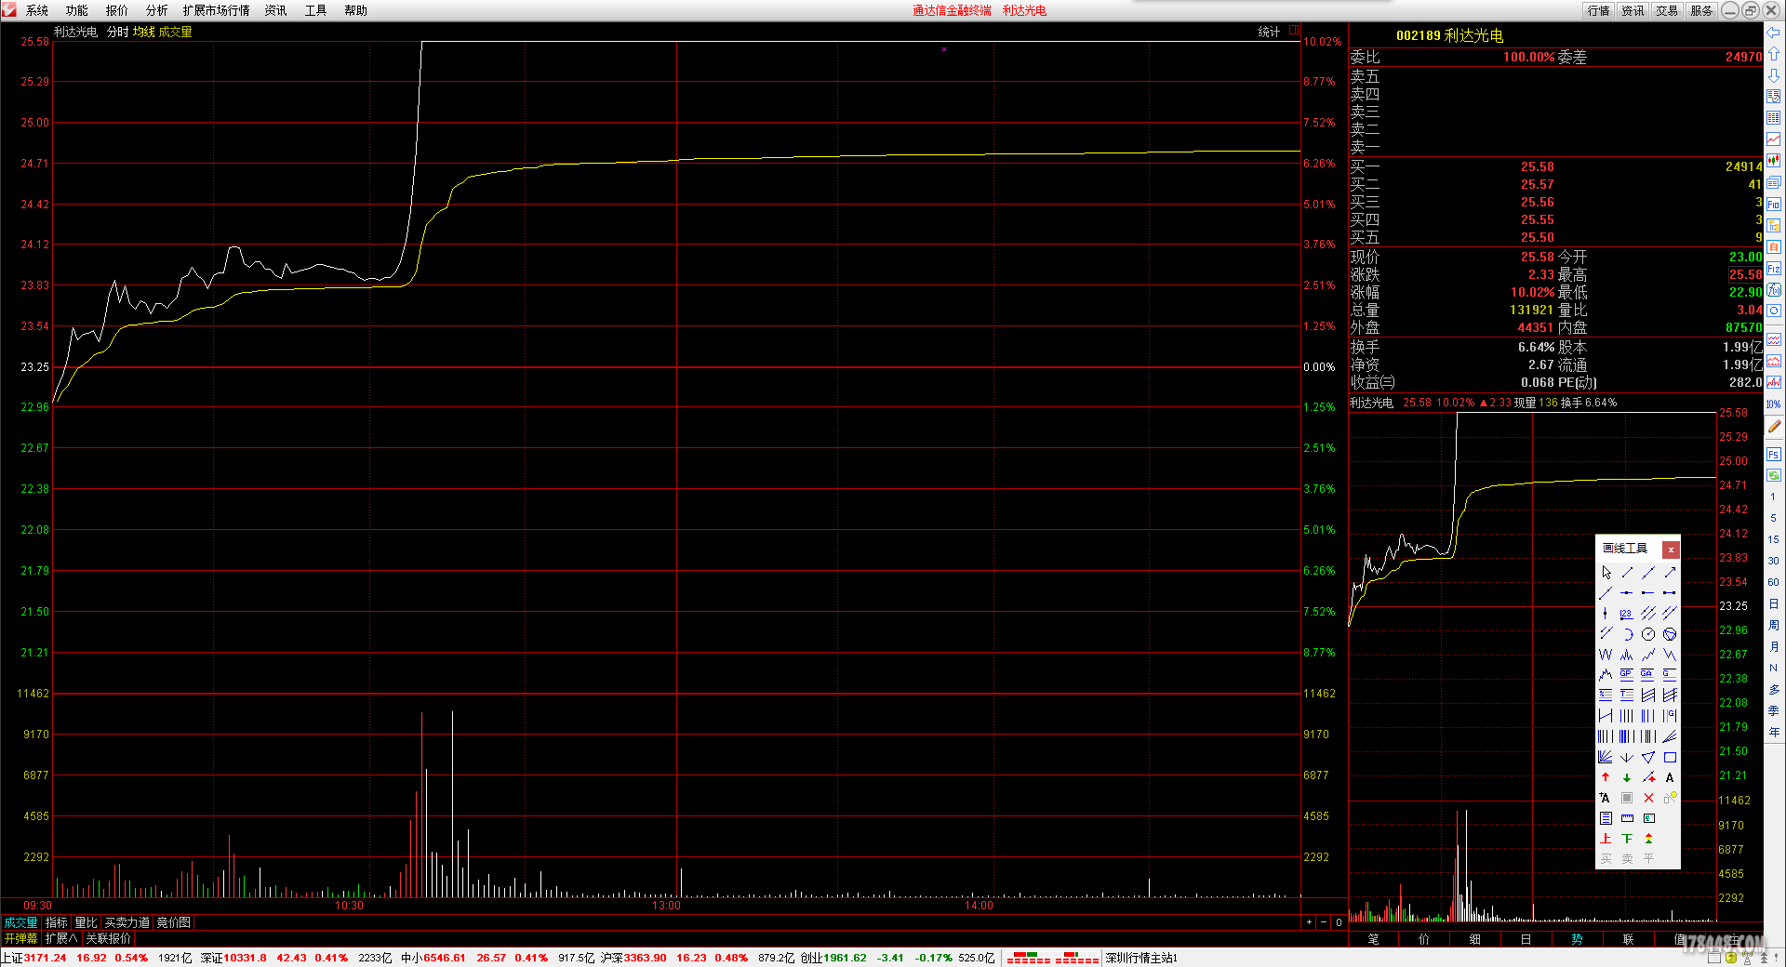Image resolution: width=1786 pixels, height=967 pixels.
Task: Select the GP golden price tool
Action: tap(1627, 674)
